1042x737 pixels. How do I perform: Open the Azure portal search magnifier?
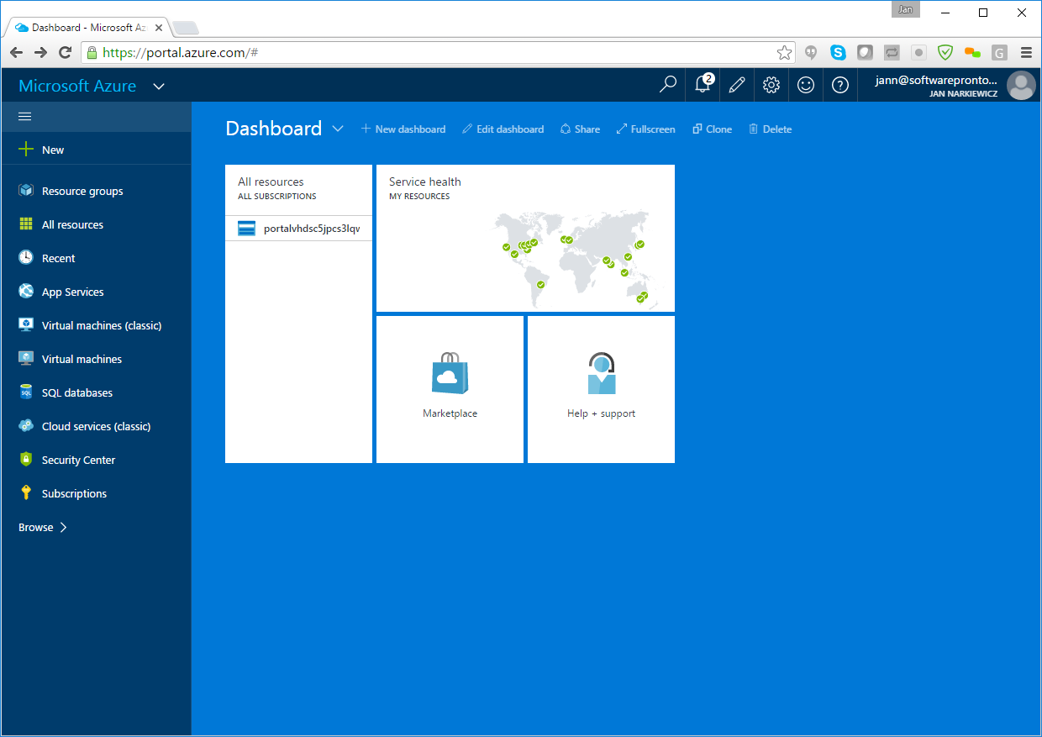pos(668,85)
